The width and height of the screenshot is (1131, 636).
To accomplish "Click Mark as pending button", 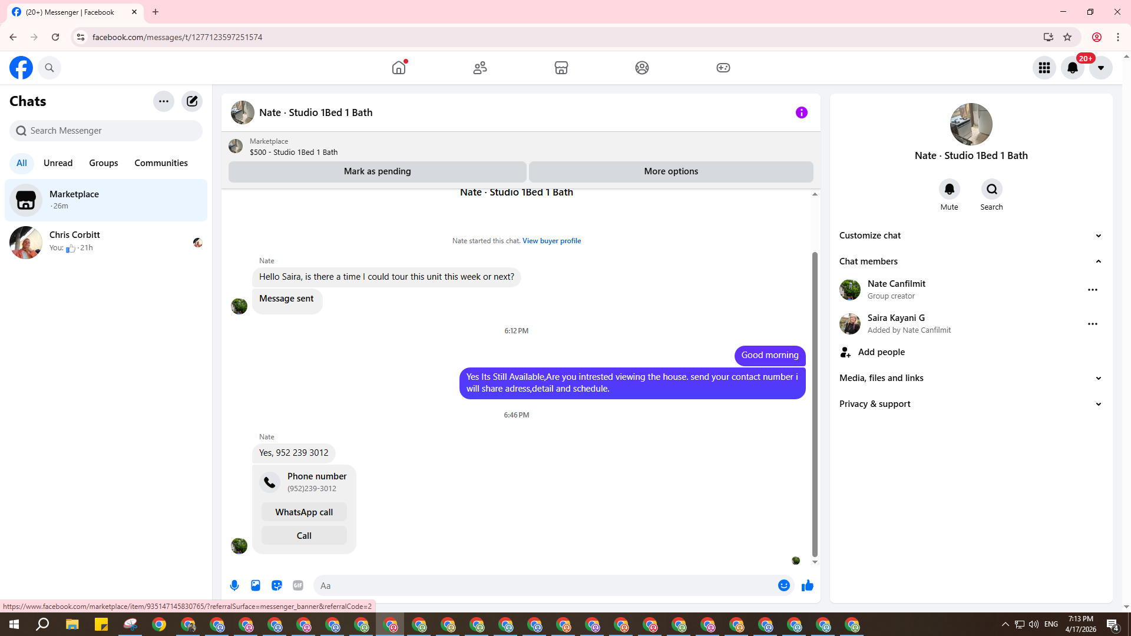I will (x=377, y=171).
